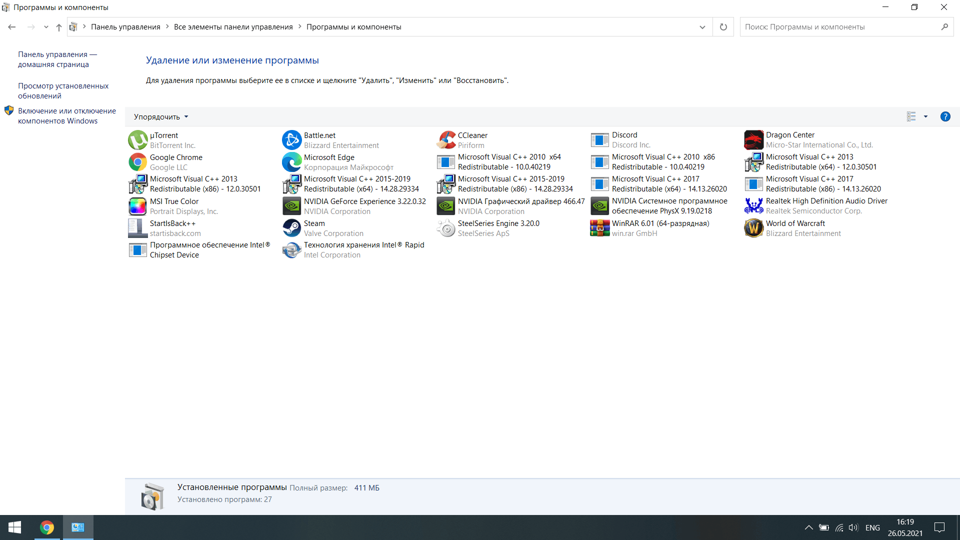Go back with the back arrow
960x540 pixels.
coord(12,27)
